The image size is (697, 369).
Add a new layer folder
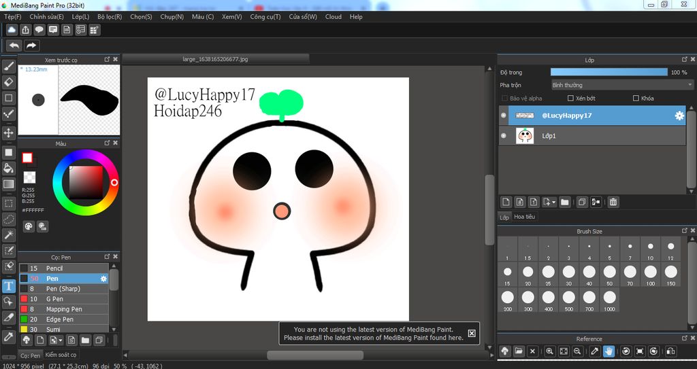tap(564, 202)
